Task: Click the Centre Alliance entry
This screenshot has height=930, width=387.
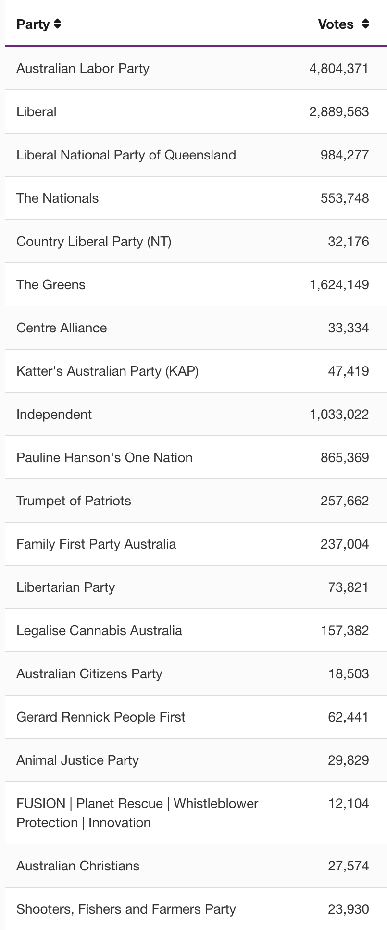Action: pyautogui.click(x=62, y=328)
